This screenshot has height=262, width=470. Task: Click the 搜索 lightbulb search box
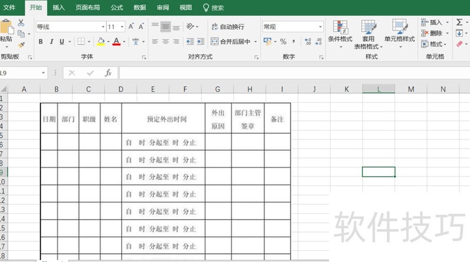coord(213,8)
